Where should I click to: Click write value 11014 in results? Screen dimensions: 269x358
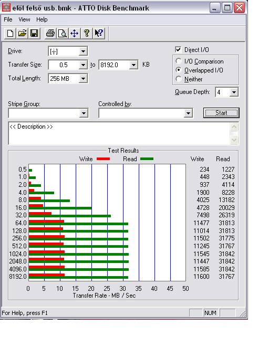click(201, 230)
